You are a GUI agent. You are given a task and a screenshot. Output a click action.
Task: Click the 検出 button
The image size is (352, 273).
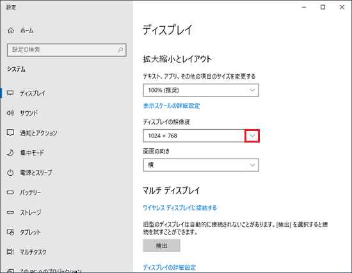click(162, 246)
